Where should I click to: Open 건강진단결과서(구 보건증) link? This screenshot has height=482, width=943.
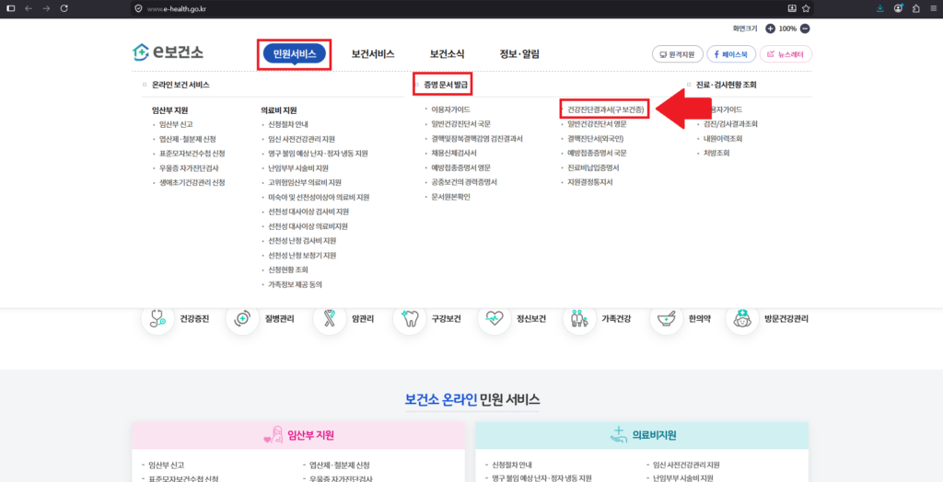(x=606, y=110)
